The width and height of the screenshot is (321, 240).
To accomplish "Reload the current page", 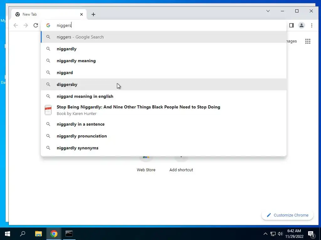I will (36, 25).
